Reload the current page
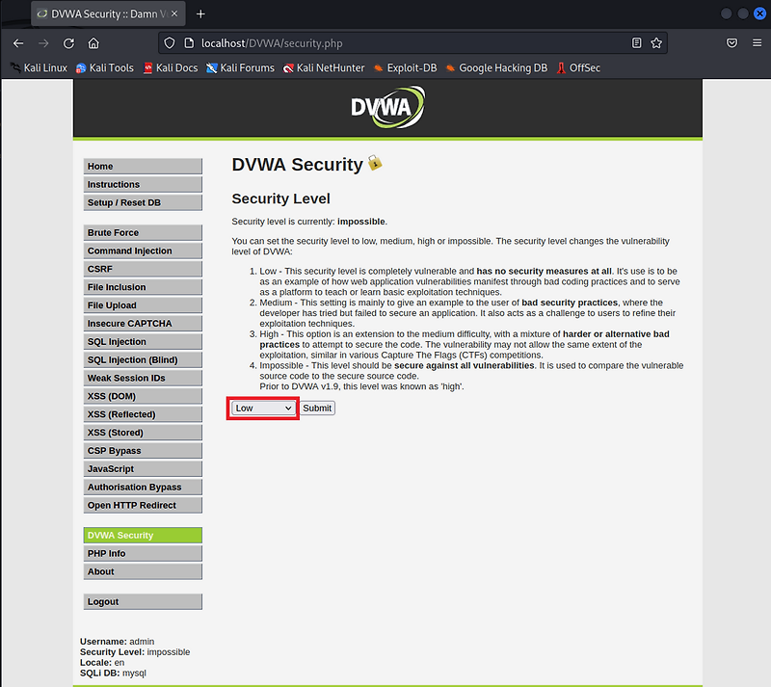Image resolution: width=771 pixels, height=687 pixels. 67,42
